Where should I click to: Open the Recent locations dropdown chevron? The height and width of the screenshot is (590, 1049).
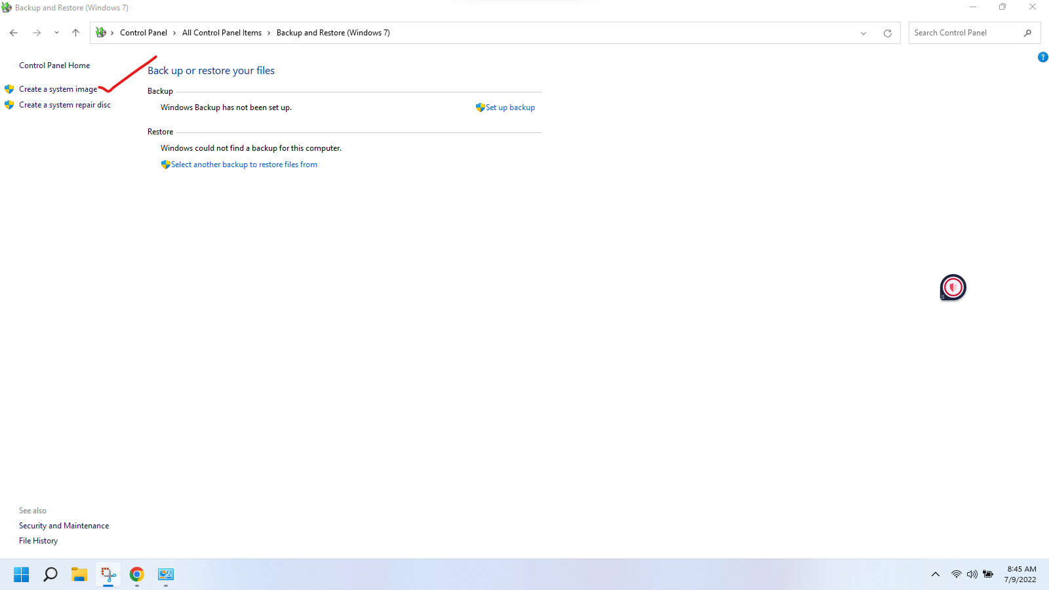click(56, 33)
